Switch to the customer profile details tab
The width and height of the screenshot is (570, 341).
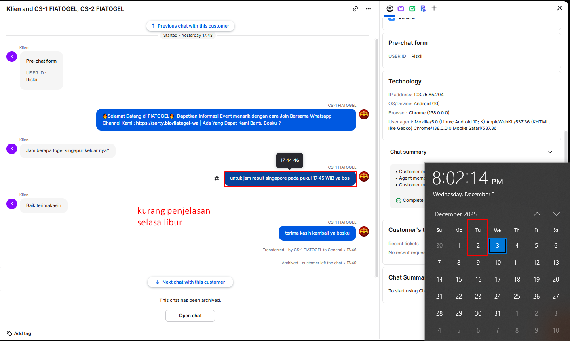[x=390, y=8]
